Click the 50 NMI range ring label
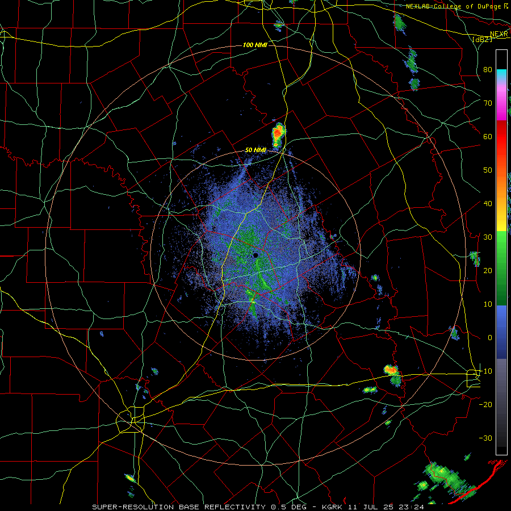The height and width of the screenshot is (511, 511). tap(256, 150)
